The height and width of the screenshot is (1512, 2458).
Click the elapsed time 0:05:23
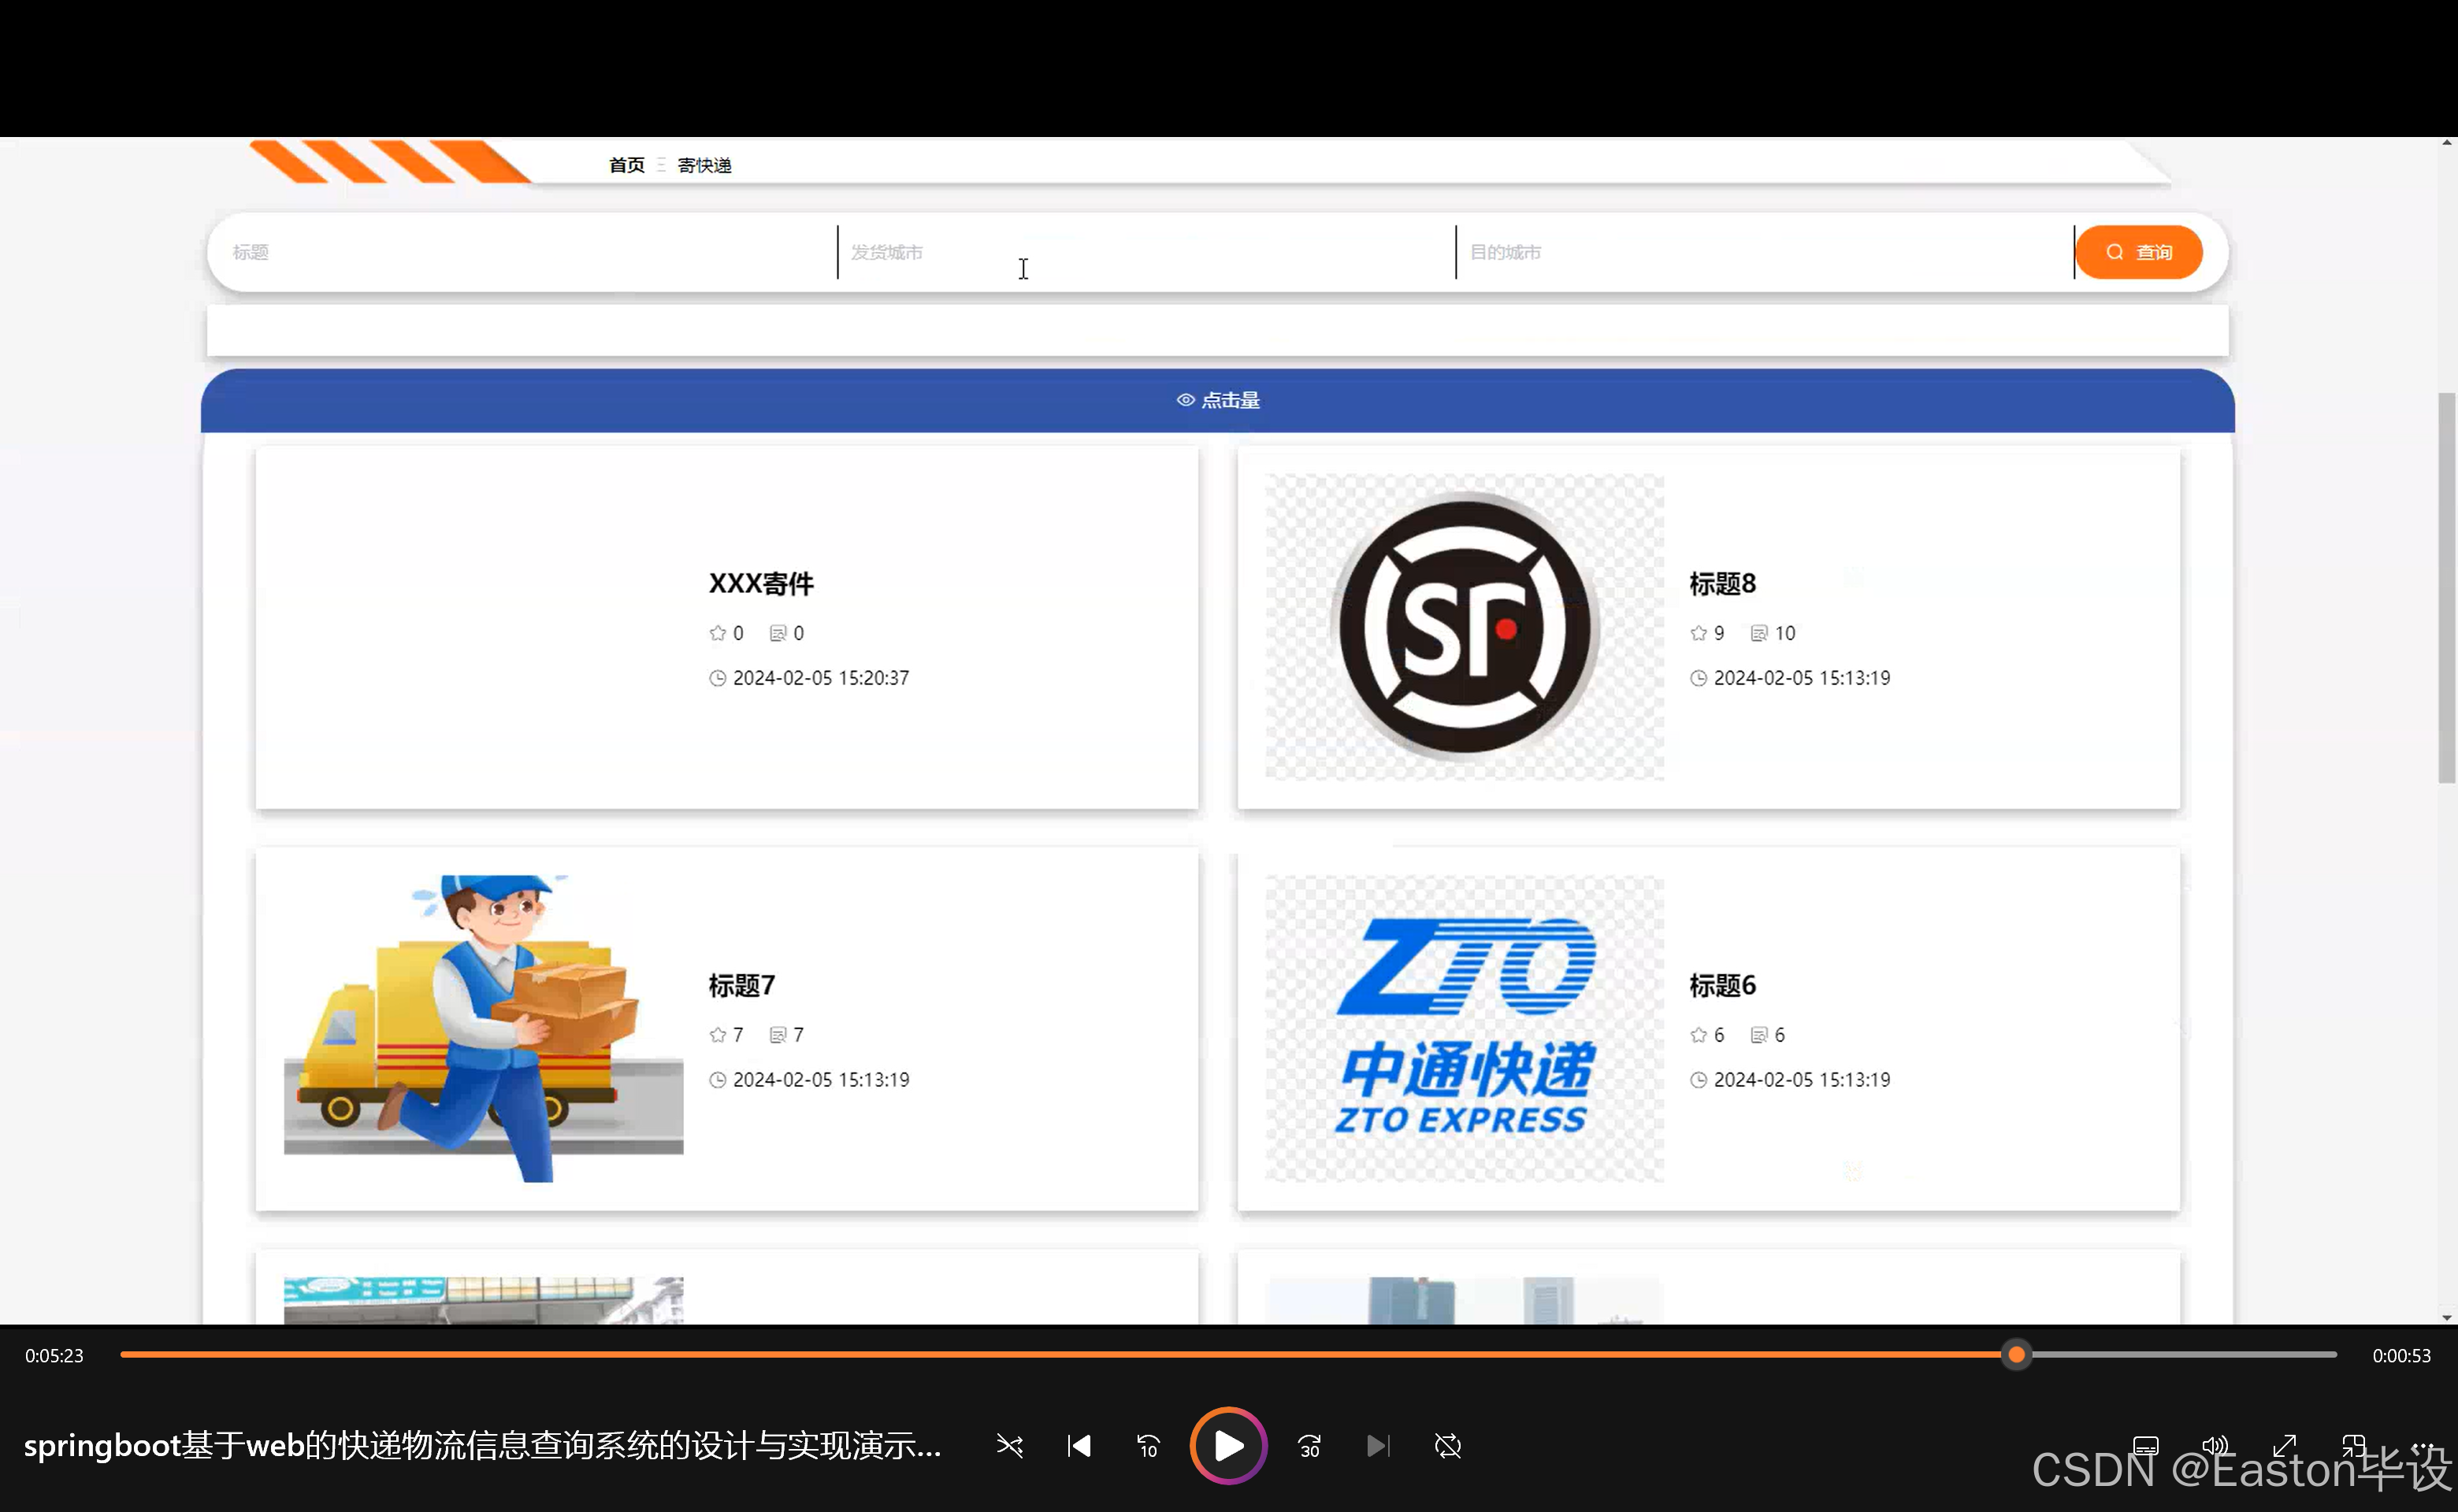coord(54,1356)
